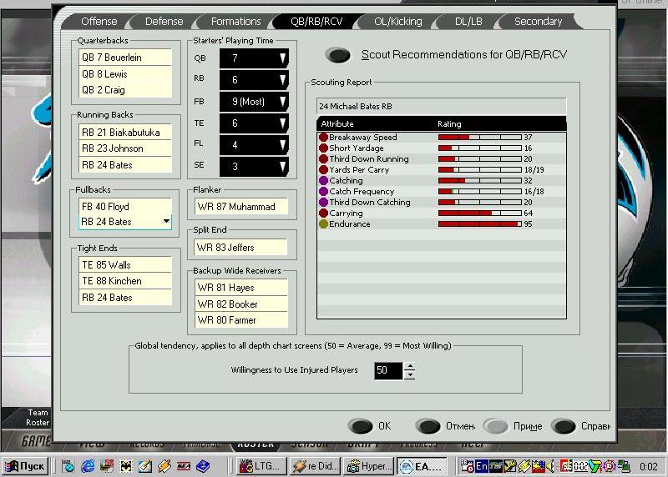The image size is (668, 477).
Task: Click the En language indicator in tray
Action: [x=481, y=465]
